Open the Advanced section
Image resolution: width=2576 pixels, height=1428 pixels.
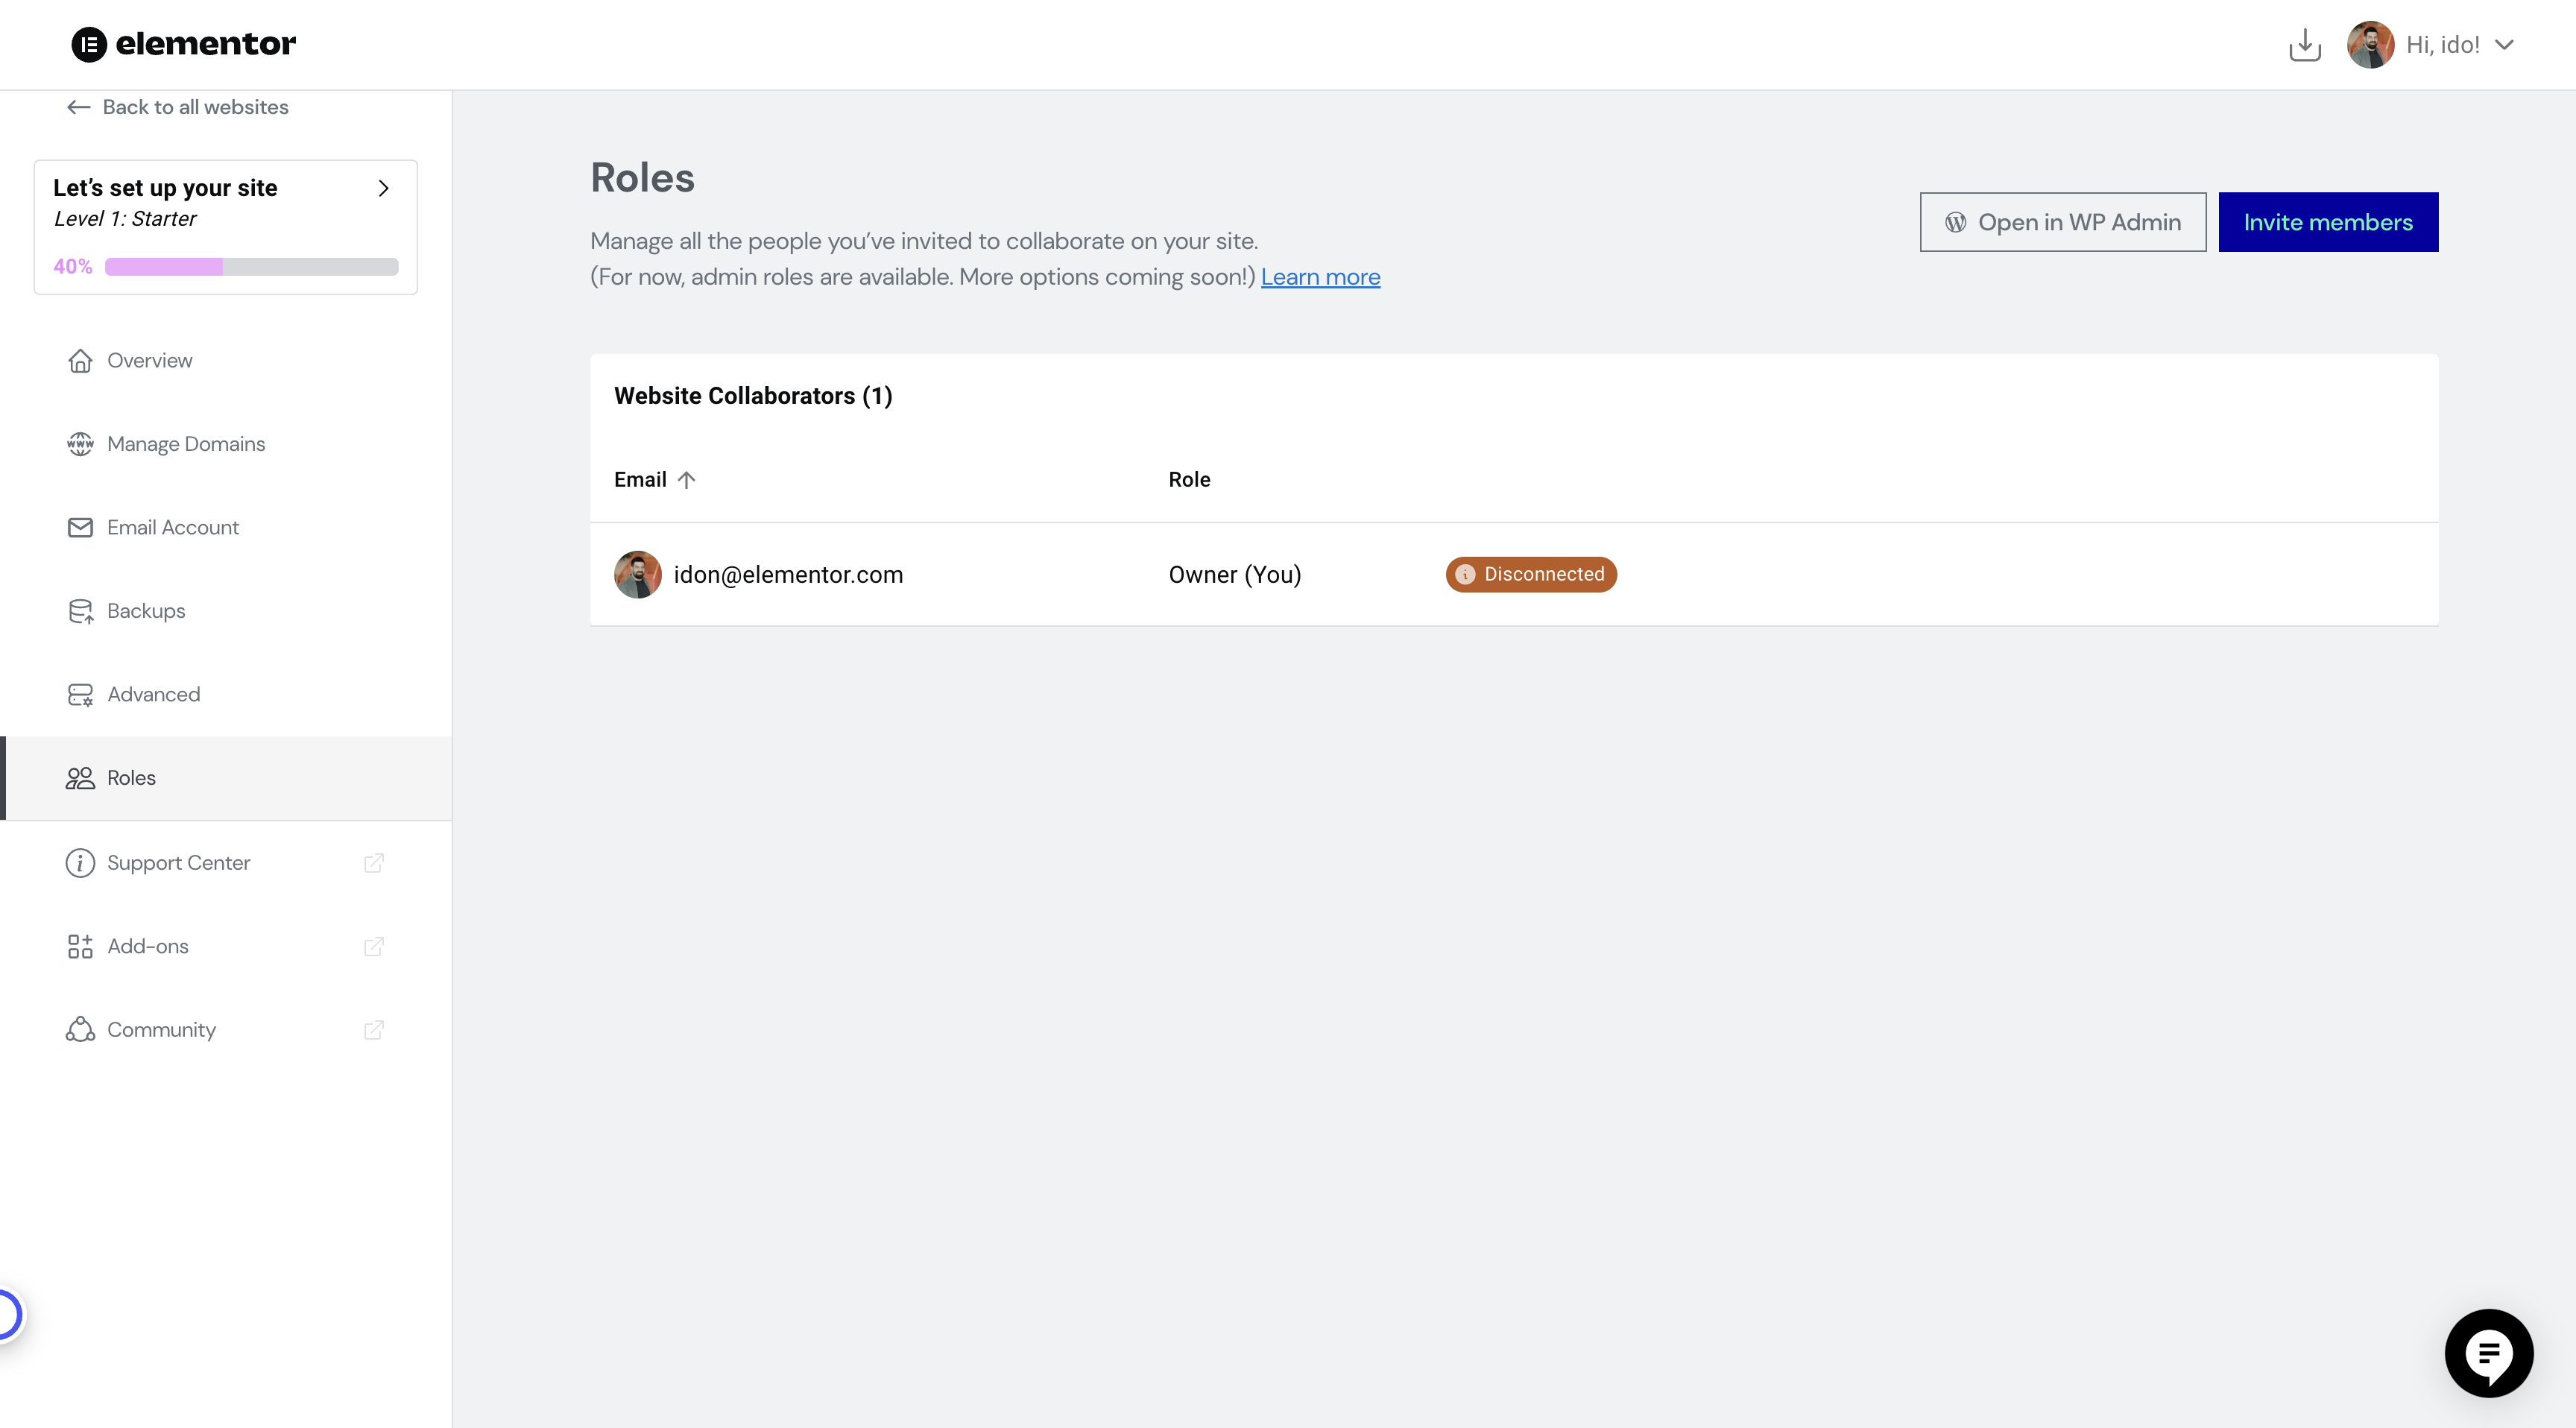226,694
